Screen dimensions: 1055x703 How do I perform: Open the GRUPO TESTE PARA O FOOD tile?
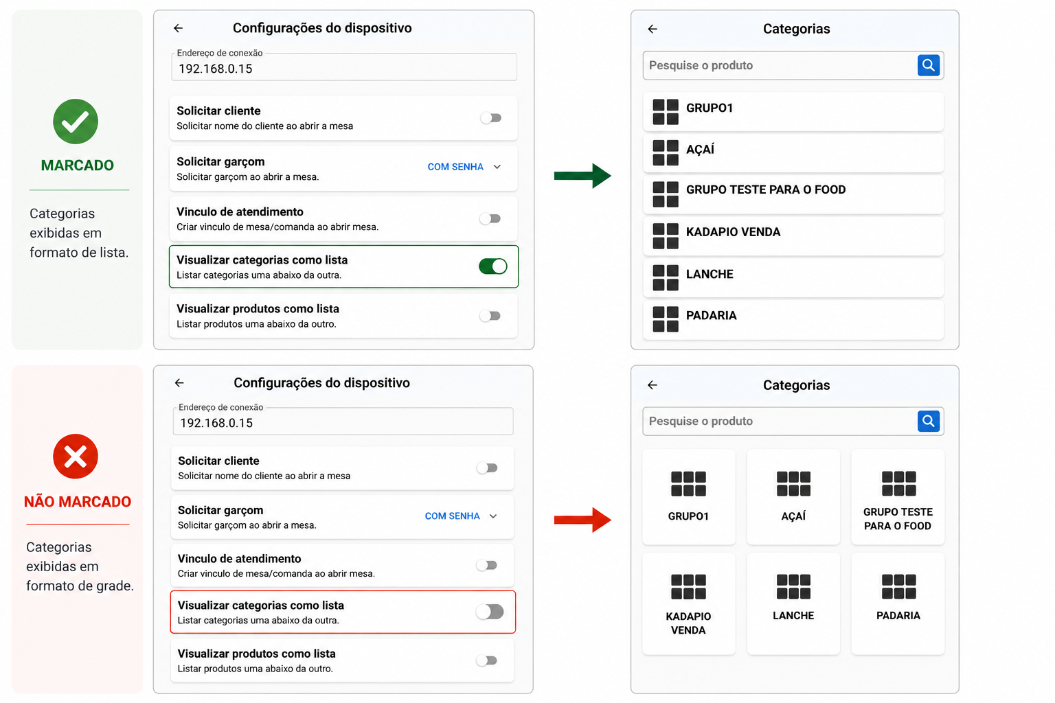898,497
